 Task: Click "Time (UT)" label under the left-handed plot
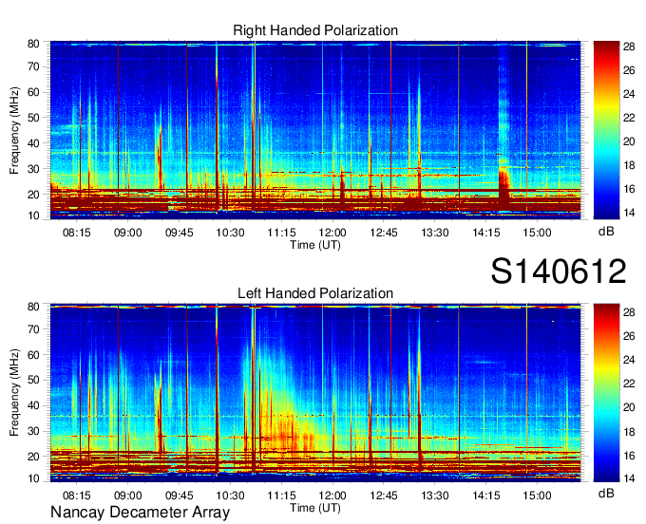(315, 508)
